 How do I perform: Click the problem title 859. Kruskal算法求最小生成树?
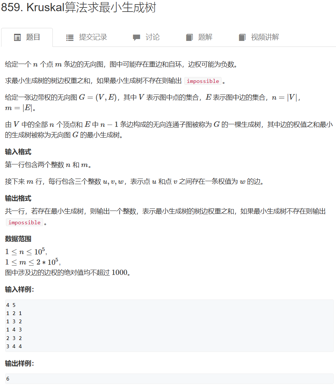click(x=78, y=7)
